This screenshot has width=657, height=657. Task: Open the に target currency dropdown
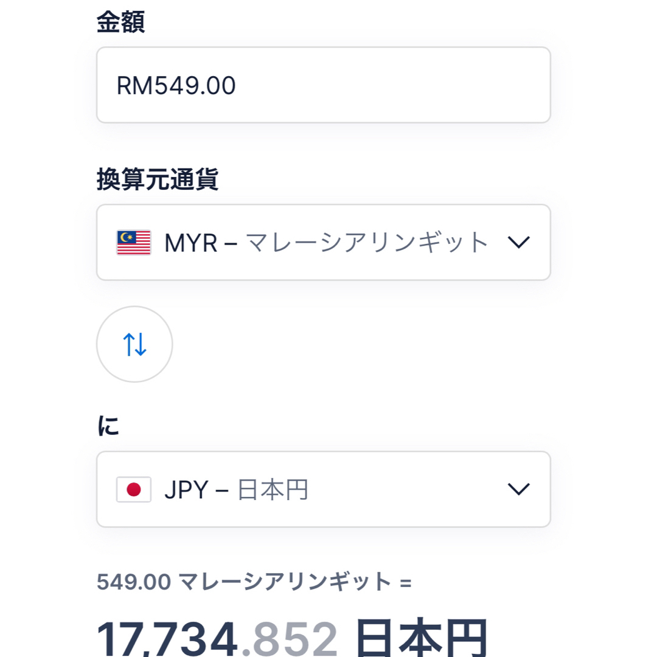tap(324, 489)
